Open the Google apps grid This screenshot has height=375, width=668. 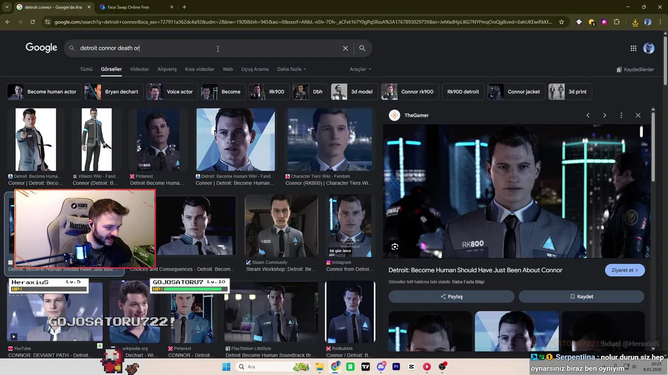click(x=633, y=48)
